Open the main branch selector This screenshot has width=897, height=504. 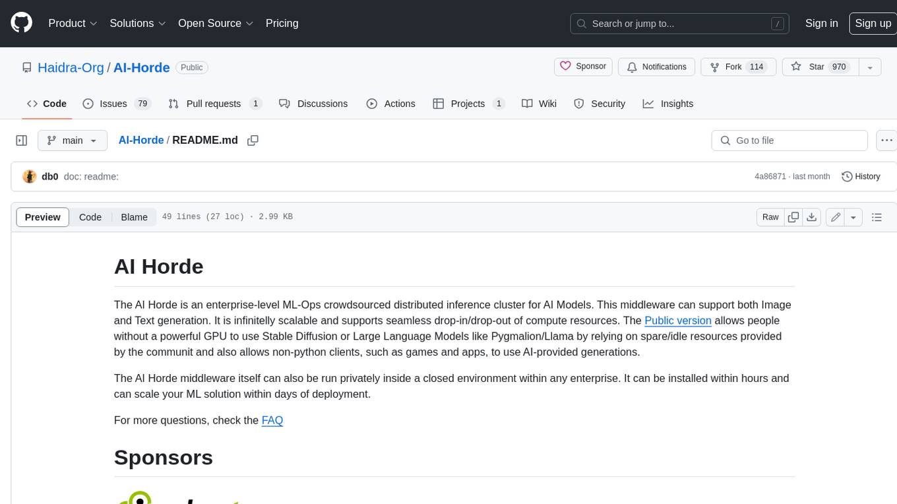(73, 141)
